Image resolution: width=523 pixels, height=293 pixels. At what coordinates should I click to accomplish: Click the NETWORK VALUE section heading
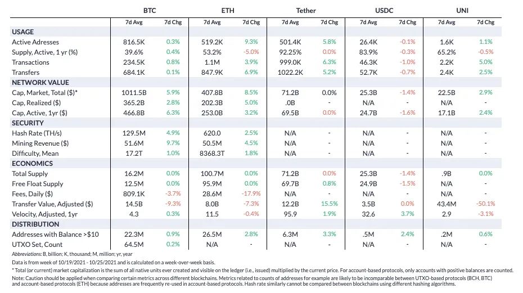point(40,83)
